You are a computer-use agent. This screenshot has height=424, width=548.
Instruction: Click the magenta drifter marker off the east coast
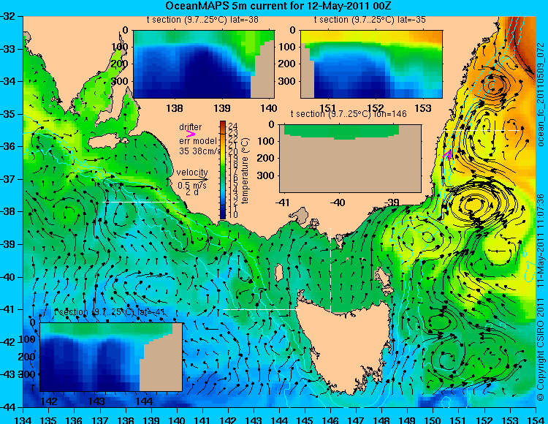coord(447,154)
